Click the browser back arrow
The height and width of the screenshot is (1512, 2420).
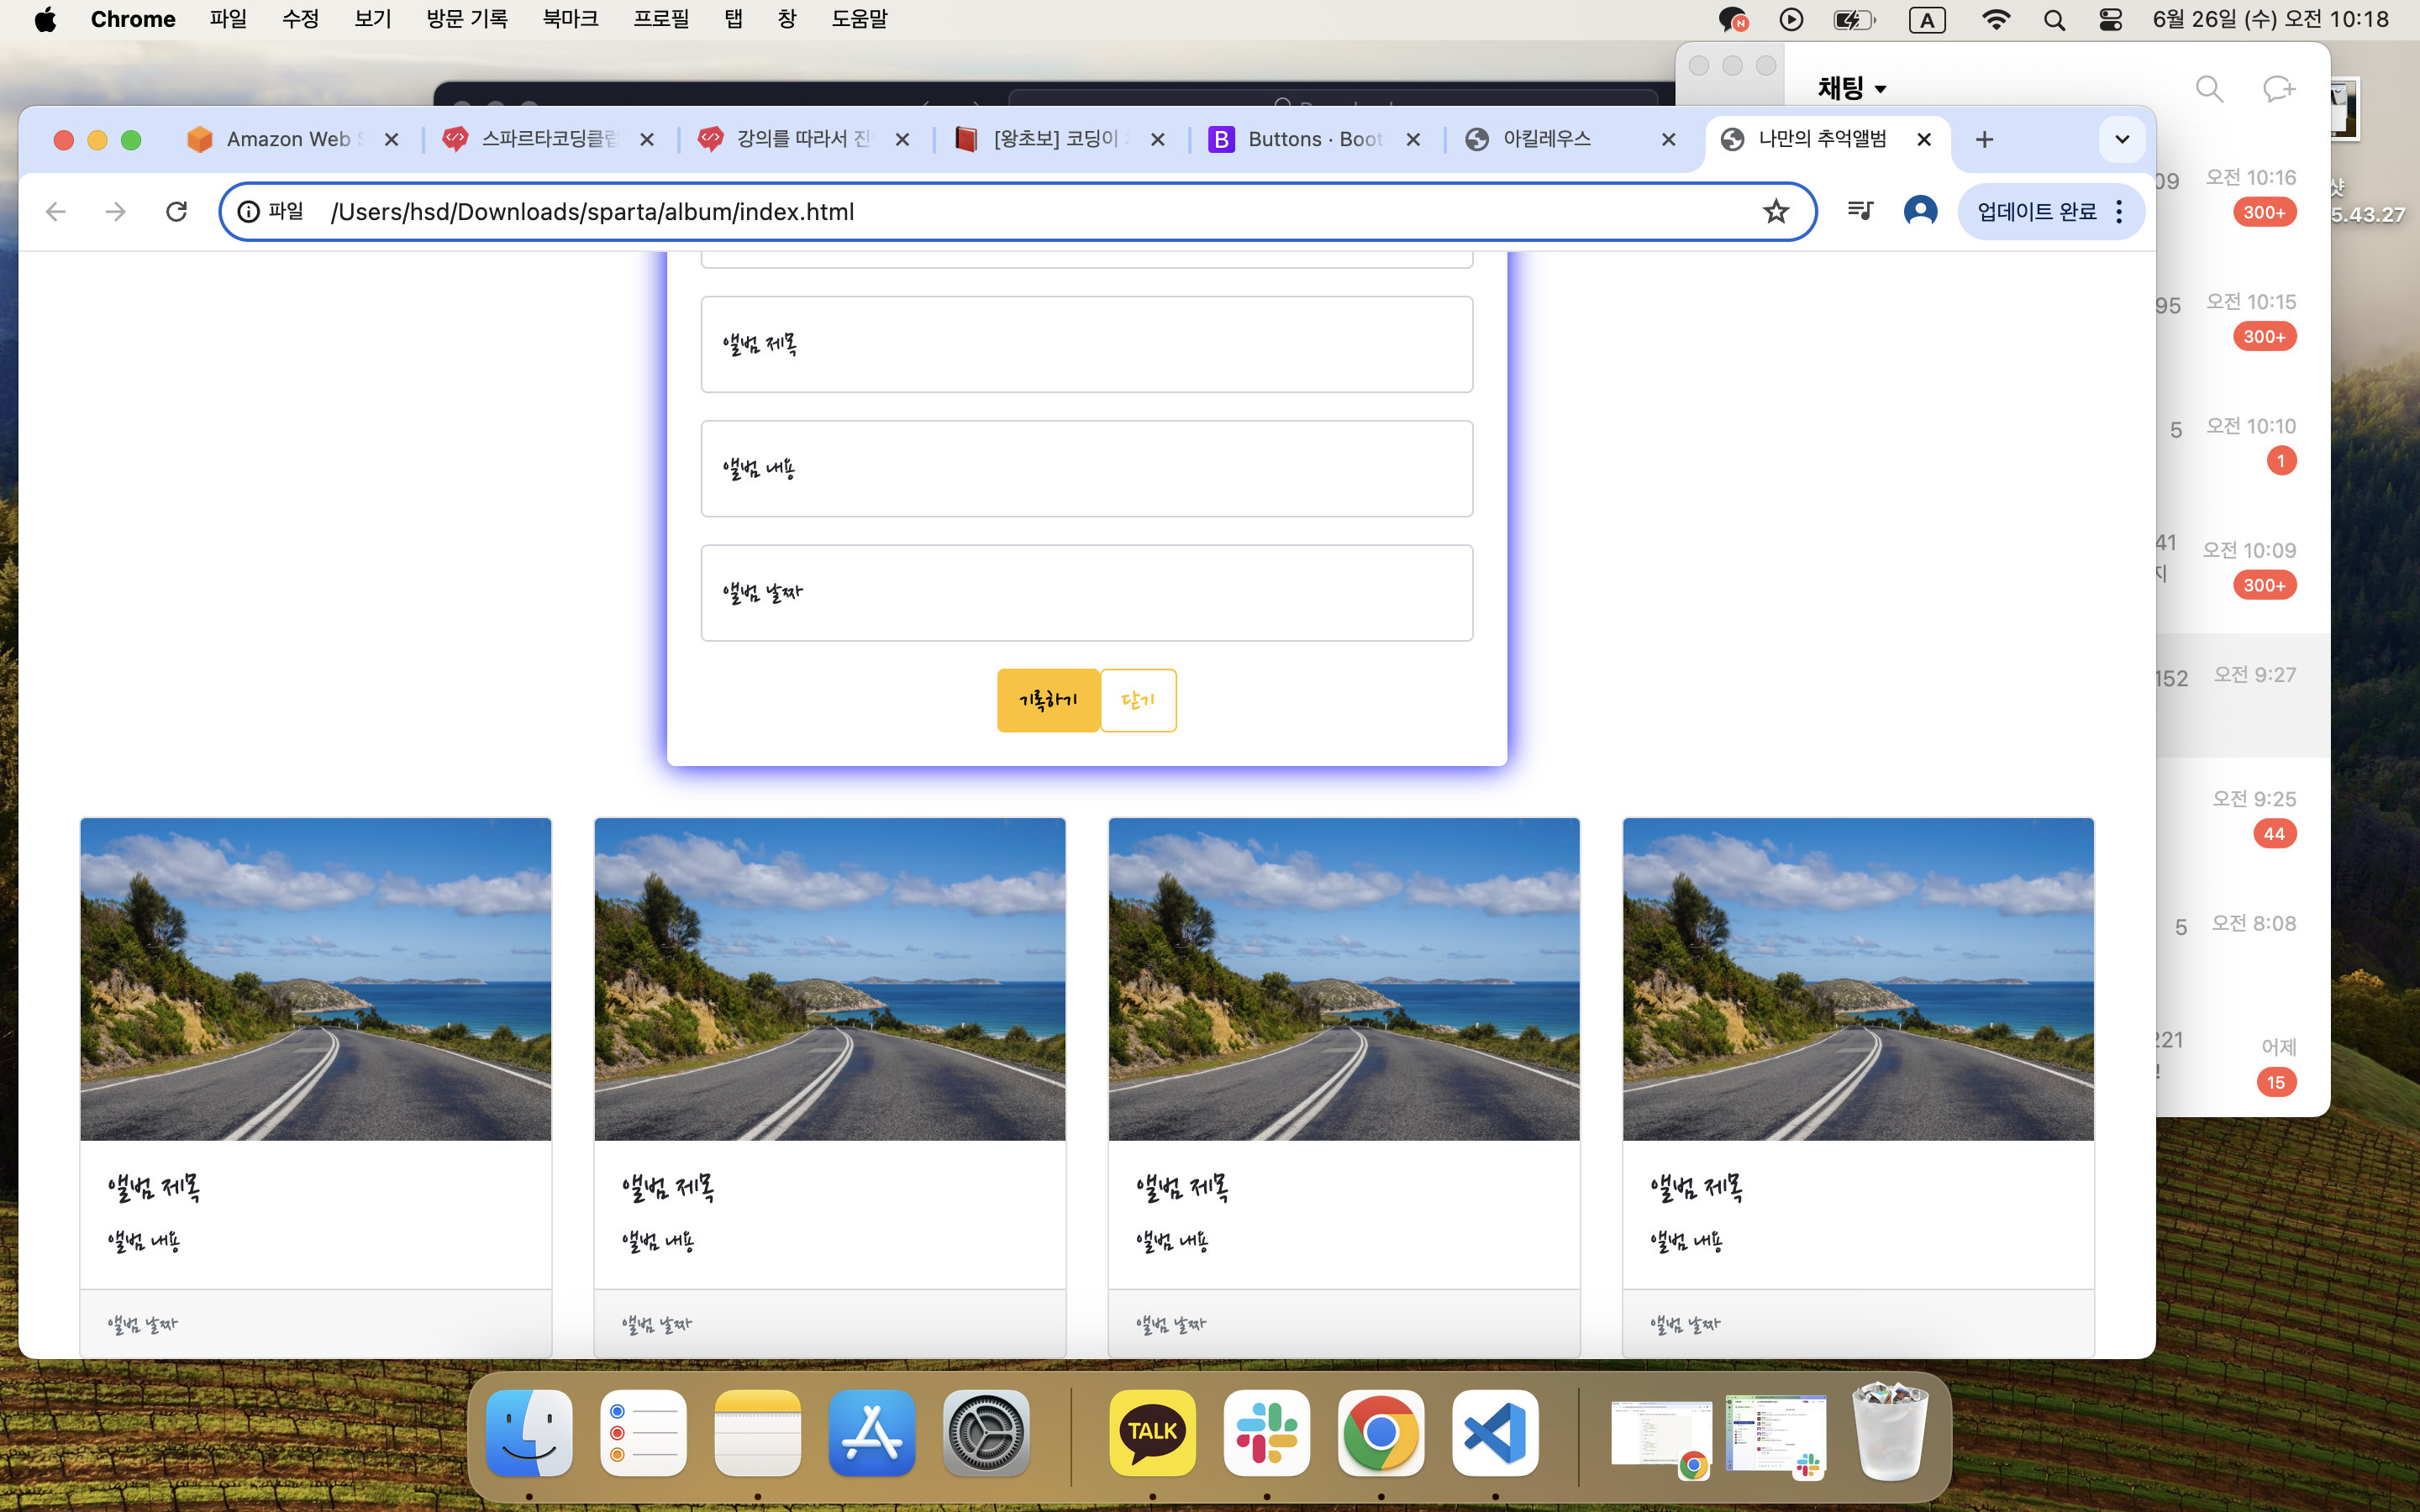click(56, 212)
